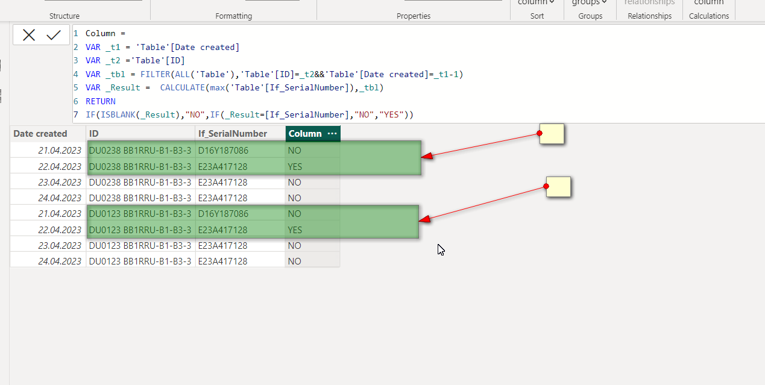The height and width of the screenshot is (385, 765).
Task: Select DU0123 ID cell in the 24.04.2023 row
Action: point(140,261)
